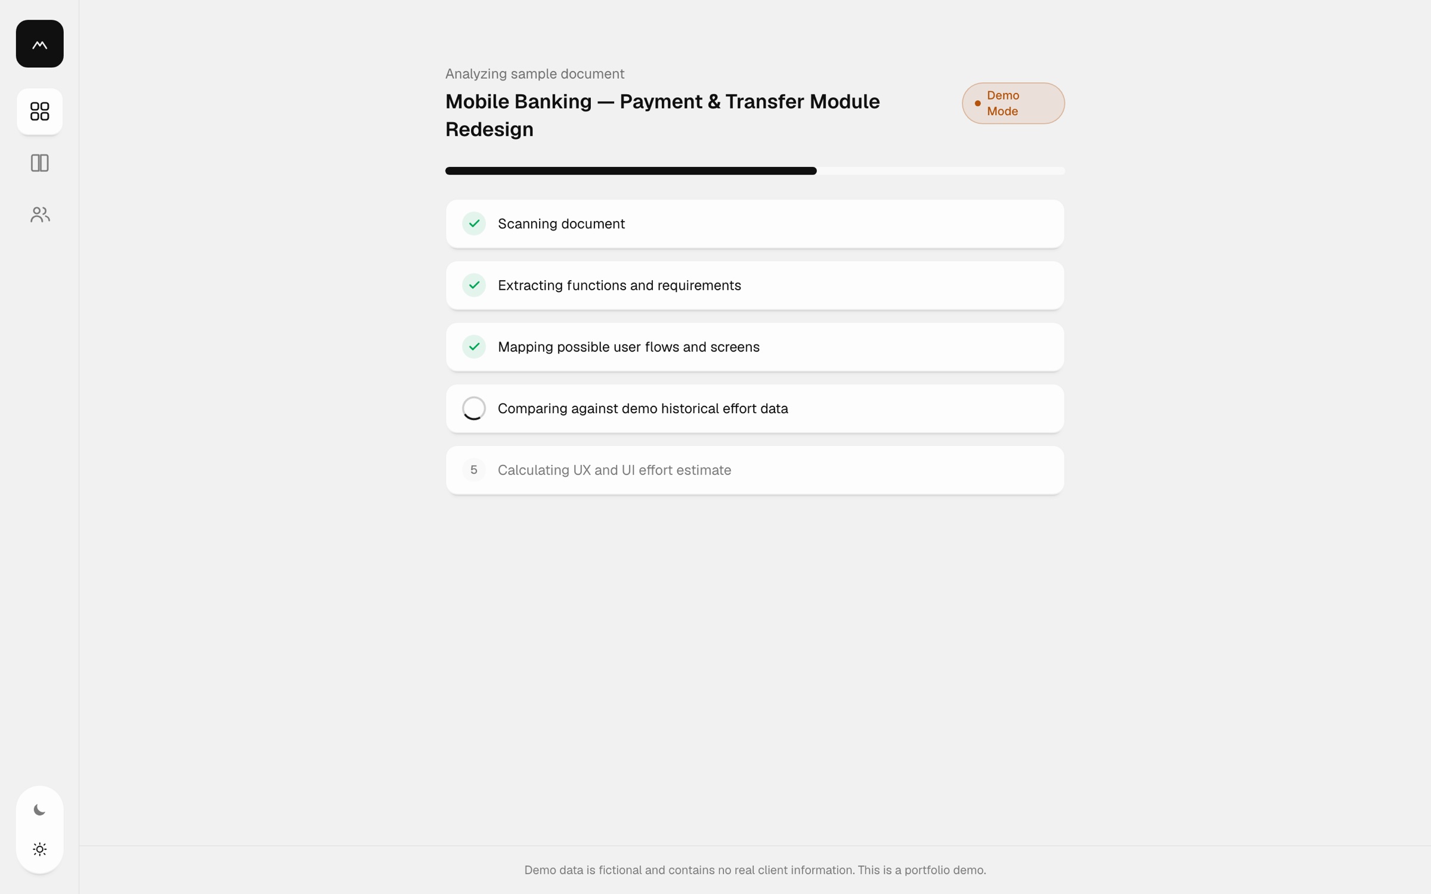The height and width of the screenshot is (894, 1431).
Task: Switch to dark mode moon icon
Action: click(x=39, y=810)
